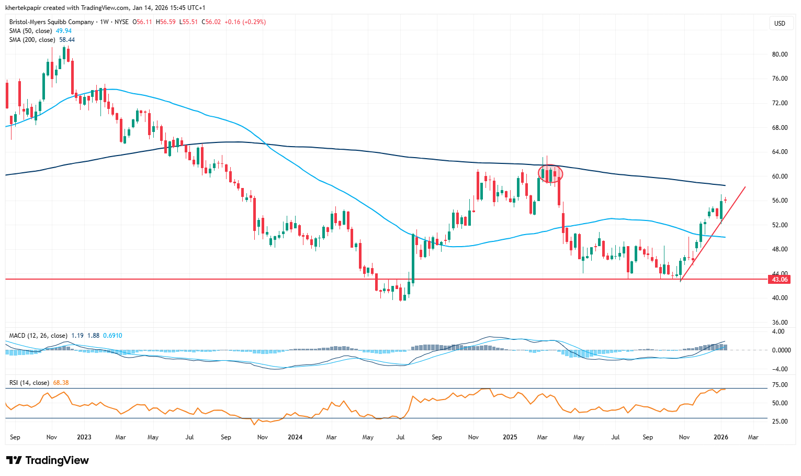The image size is (801, 476).
Task: Click the RSI (14, close) legend label
Action: pos(29,383)
